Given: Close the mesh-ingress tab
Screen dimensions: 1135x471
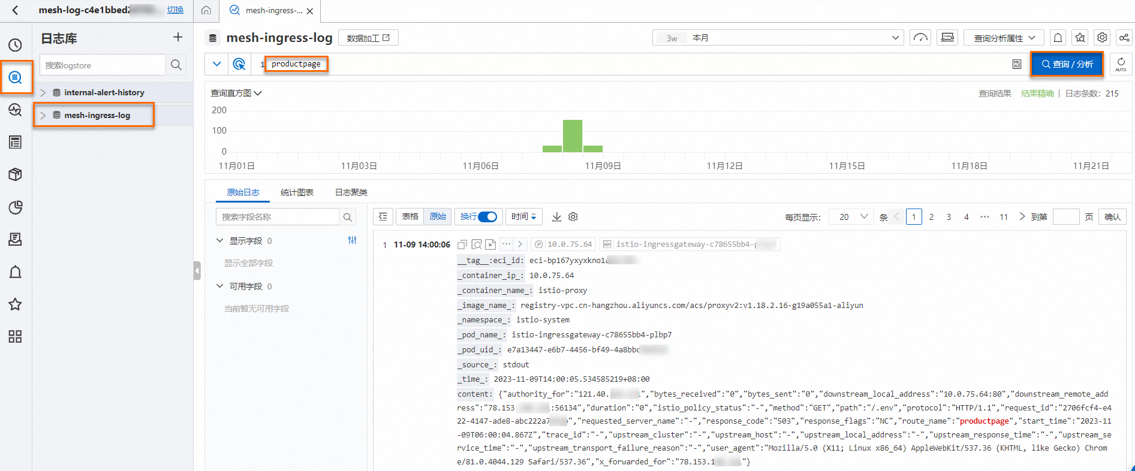Looking at the screenshot, I should pyautogui.click(x=310, y=11).
